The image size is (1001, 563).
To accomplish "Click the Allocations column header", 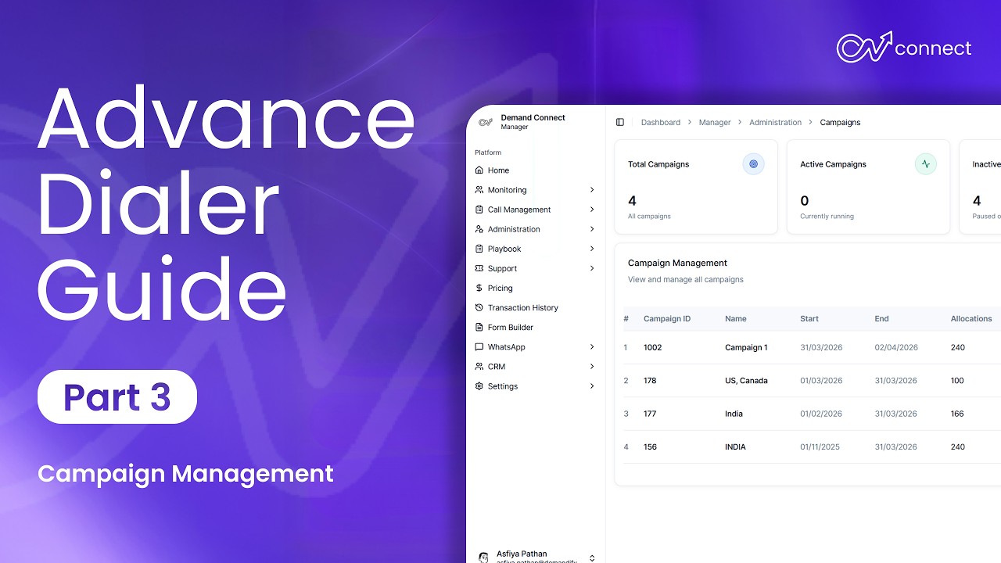I will click(971, 318).
